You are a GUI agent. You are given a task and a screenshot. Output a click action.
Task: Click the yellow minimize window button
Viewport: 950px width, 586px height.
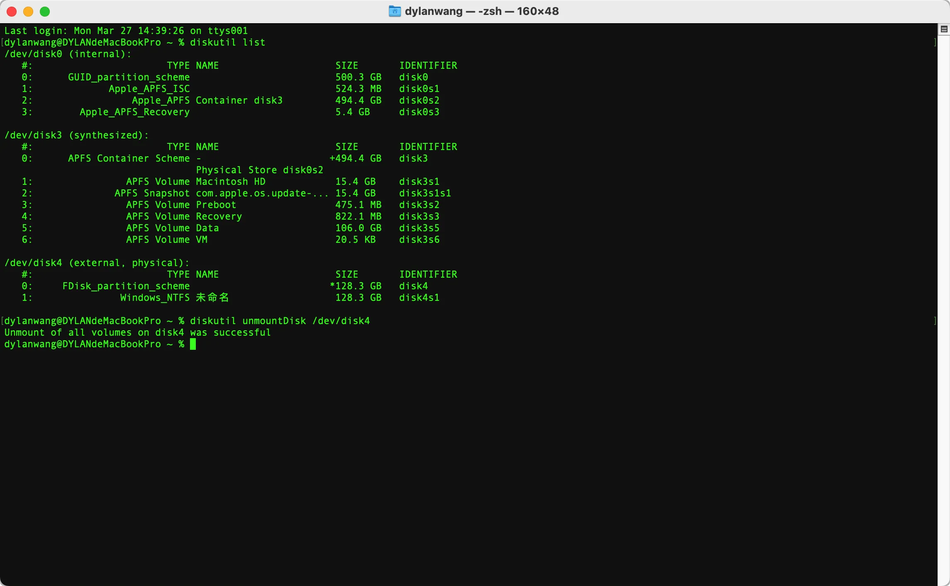click(x=28, y=12)
